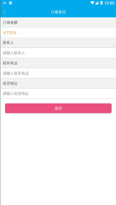Click the 支付 pay button
Image resolution: width=116 pixels, height=205 pixels.
pyautogui.click(x=58, y=108)
